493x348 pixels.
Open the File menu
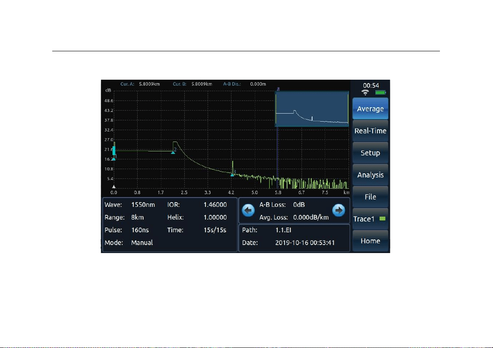click(370, 197)
